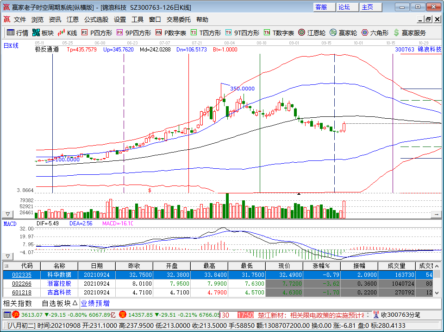The height and width of the screenshot is (332, 444).
Task: Expand the 自选板块 triangle selector
Action: point(75,303)
